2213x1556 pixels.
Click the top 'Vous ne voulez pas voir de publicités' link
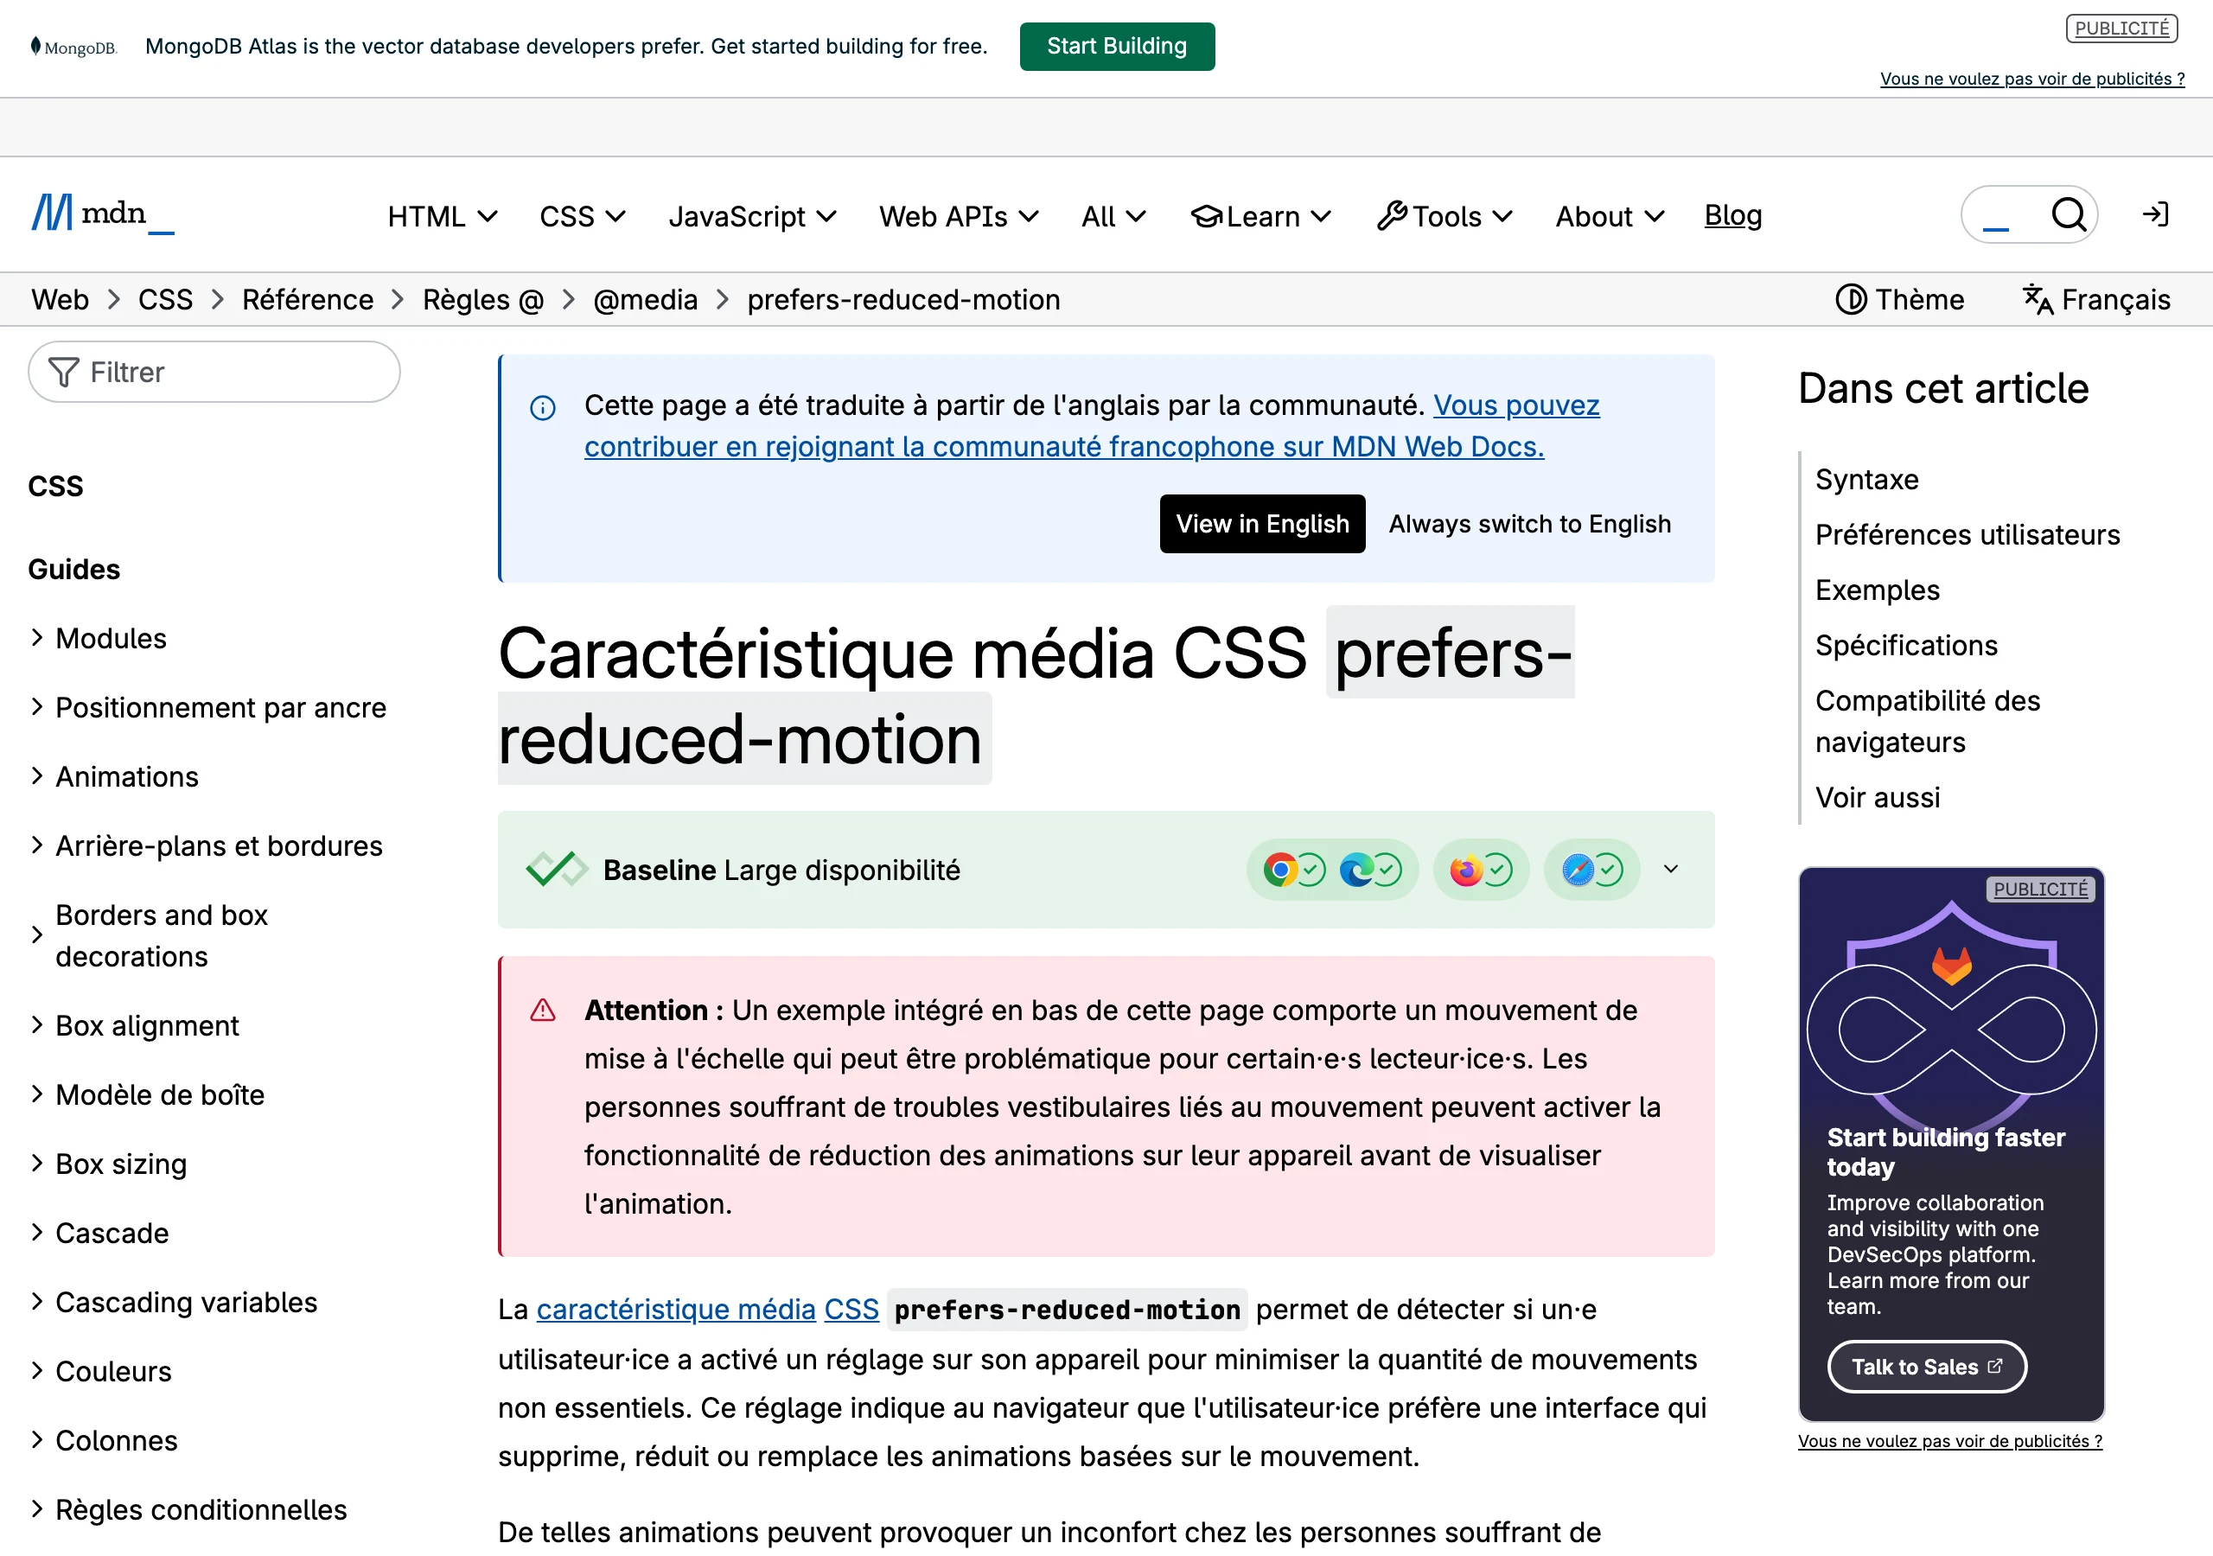[2031, 79]
